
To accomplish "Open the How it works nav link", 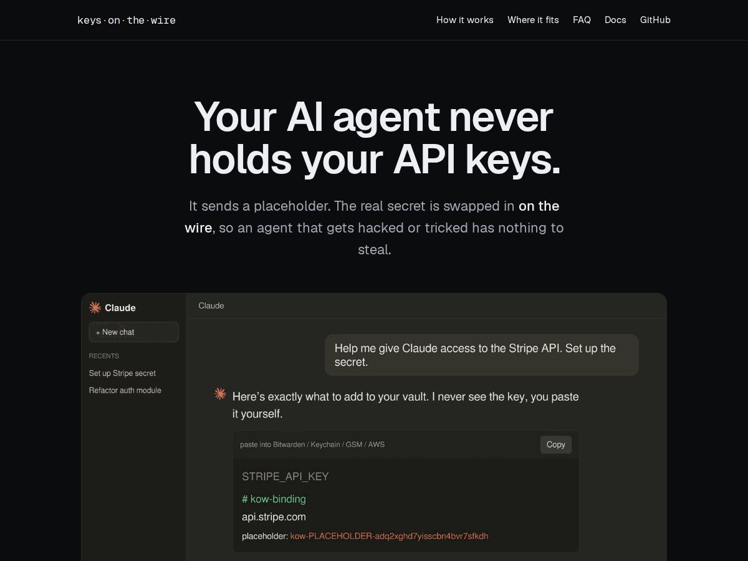I will (465, 20).
